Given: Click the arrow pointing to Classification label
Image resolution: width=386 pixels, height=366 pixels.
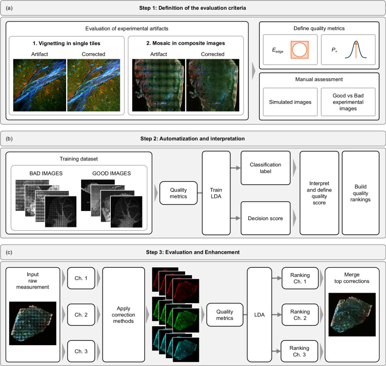Looking at the screenshot, I should pos(235,168).
